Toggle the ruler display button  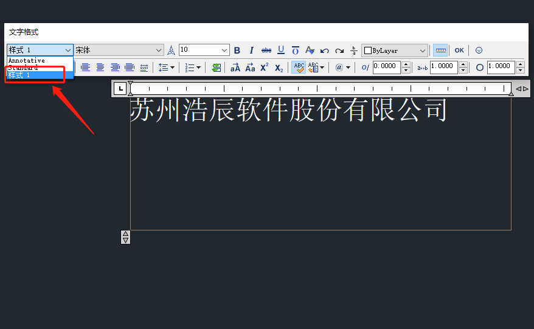point(441,50)
